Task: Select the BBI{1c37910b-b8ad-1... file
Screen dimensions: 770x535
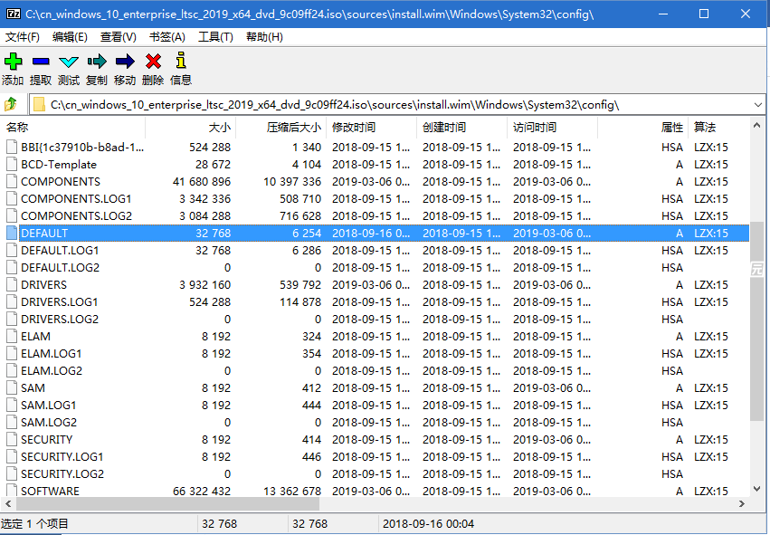Action: (82, 147)
